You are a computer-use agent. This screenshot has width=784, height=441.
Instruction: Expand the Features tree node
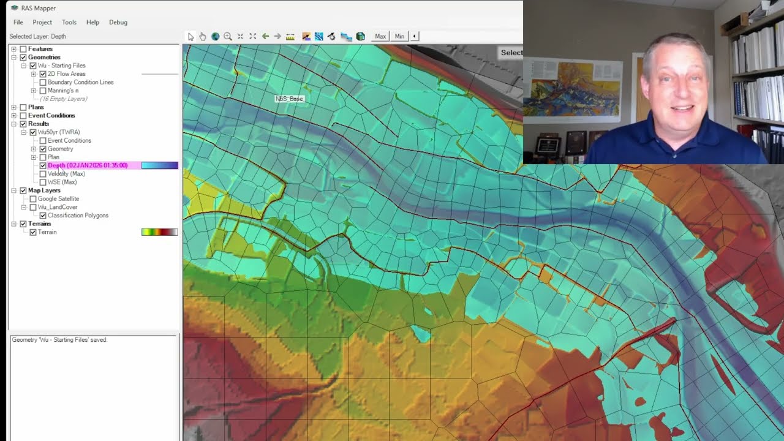click(14, 49)
